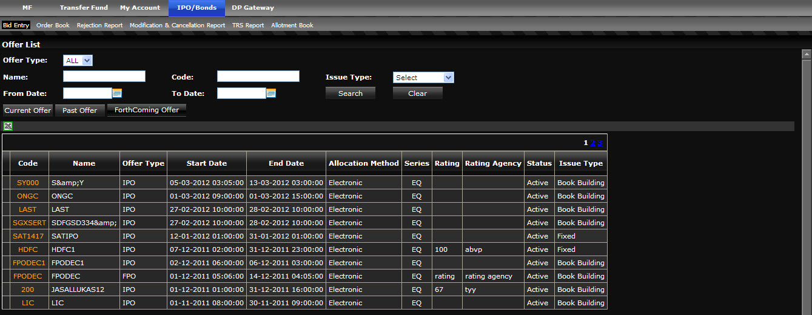Open the ONGC offer code link
The height and width of the screenshot is (315, 812).
(x=28, y=196)
